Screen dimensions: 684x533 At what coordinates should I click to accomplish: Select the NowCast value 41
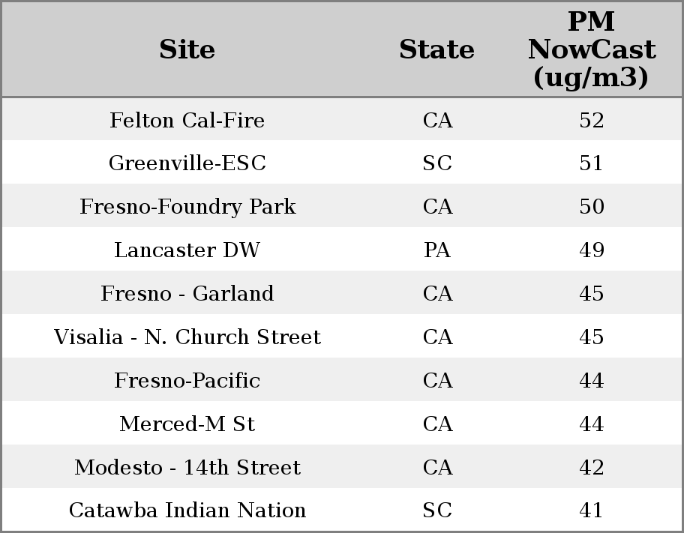click(x=591, y=511)
